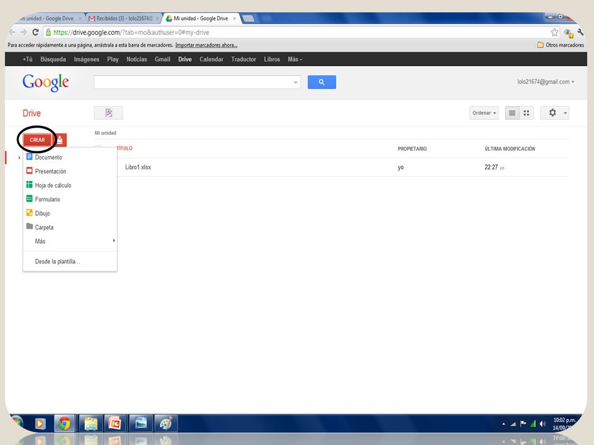Click Importar marcadores ahora link
594x445 pixels.
[x=207, y=45]
